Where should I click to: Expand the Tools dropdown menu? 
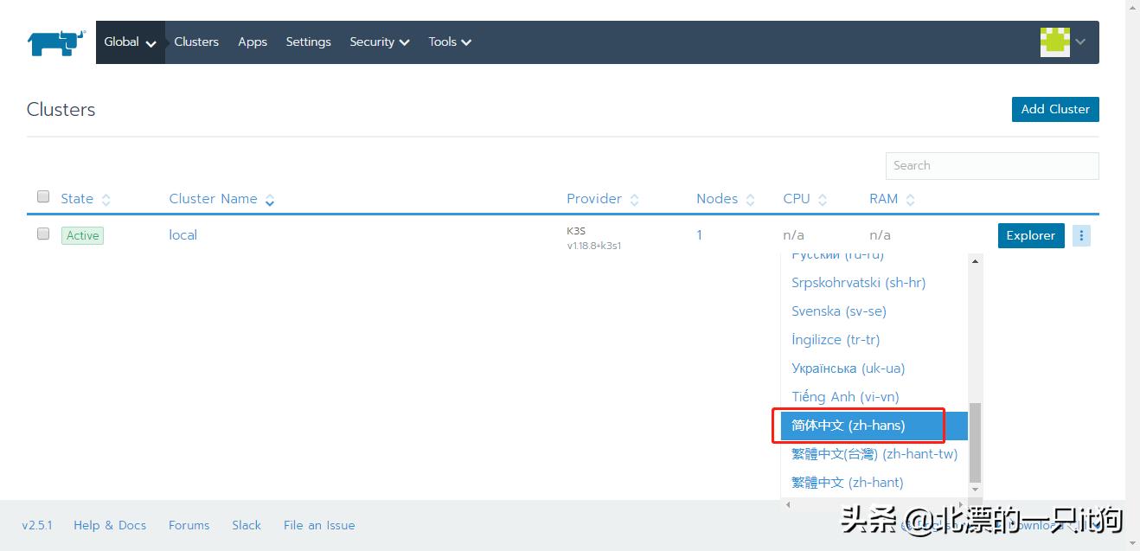pyautogui.click(x=450, y=42)
